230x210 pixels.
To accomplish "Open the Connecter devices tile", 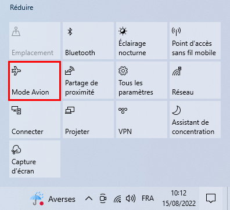I will [35, 120].
